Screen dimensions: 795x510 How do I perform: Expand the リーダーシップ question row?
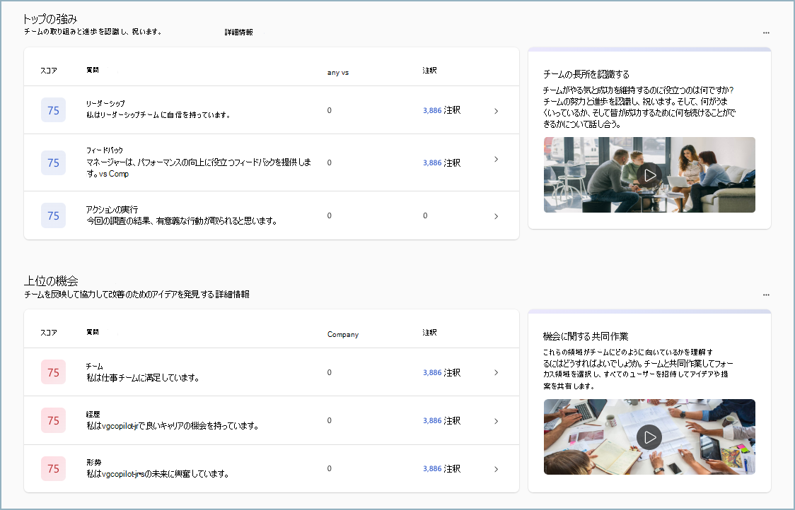(x=496, y=110)
